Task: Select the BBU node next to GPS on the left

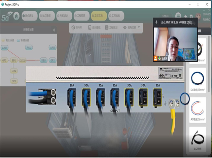Action: point(14,61)
